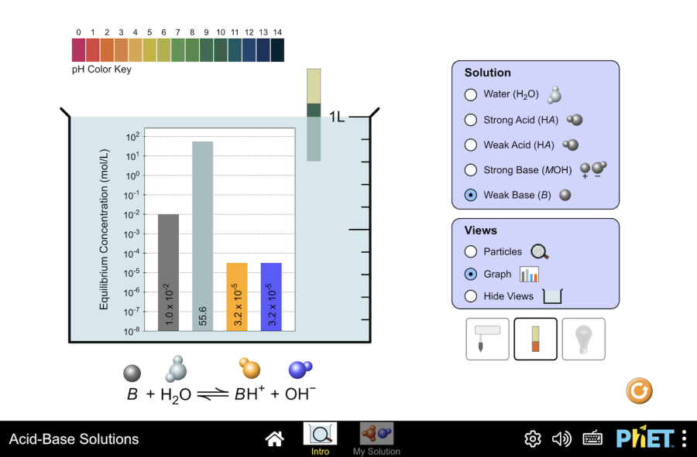Select the pH meter probe tool
Screen dimensions: 697x457
tap(487, 339)
